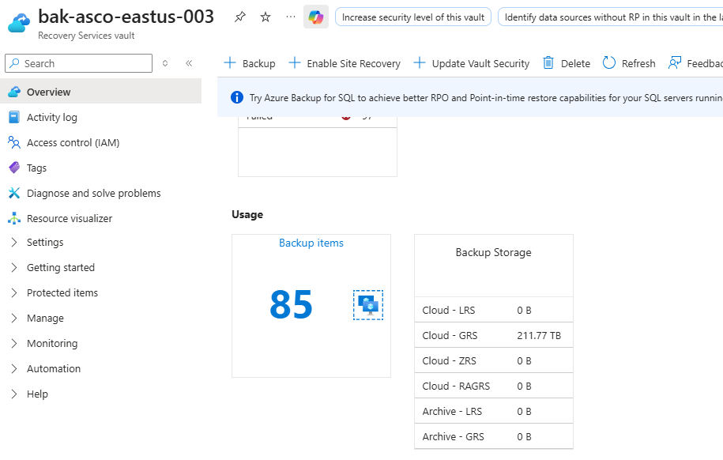Viewport: 723px width, 460px height.
Task: Mark vault as favorite with star
Action: pyautogui.click(x=265, y=17)
